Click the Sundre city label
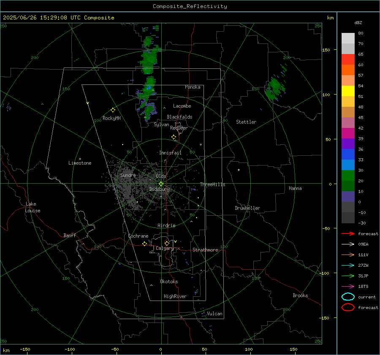380x355 pixels. pyautogui.click(x=128, y=175)
